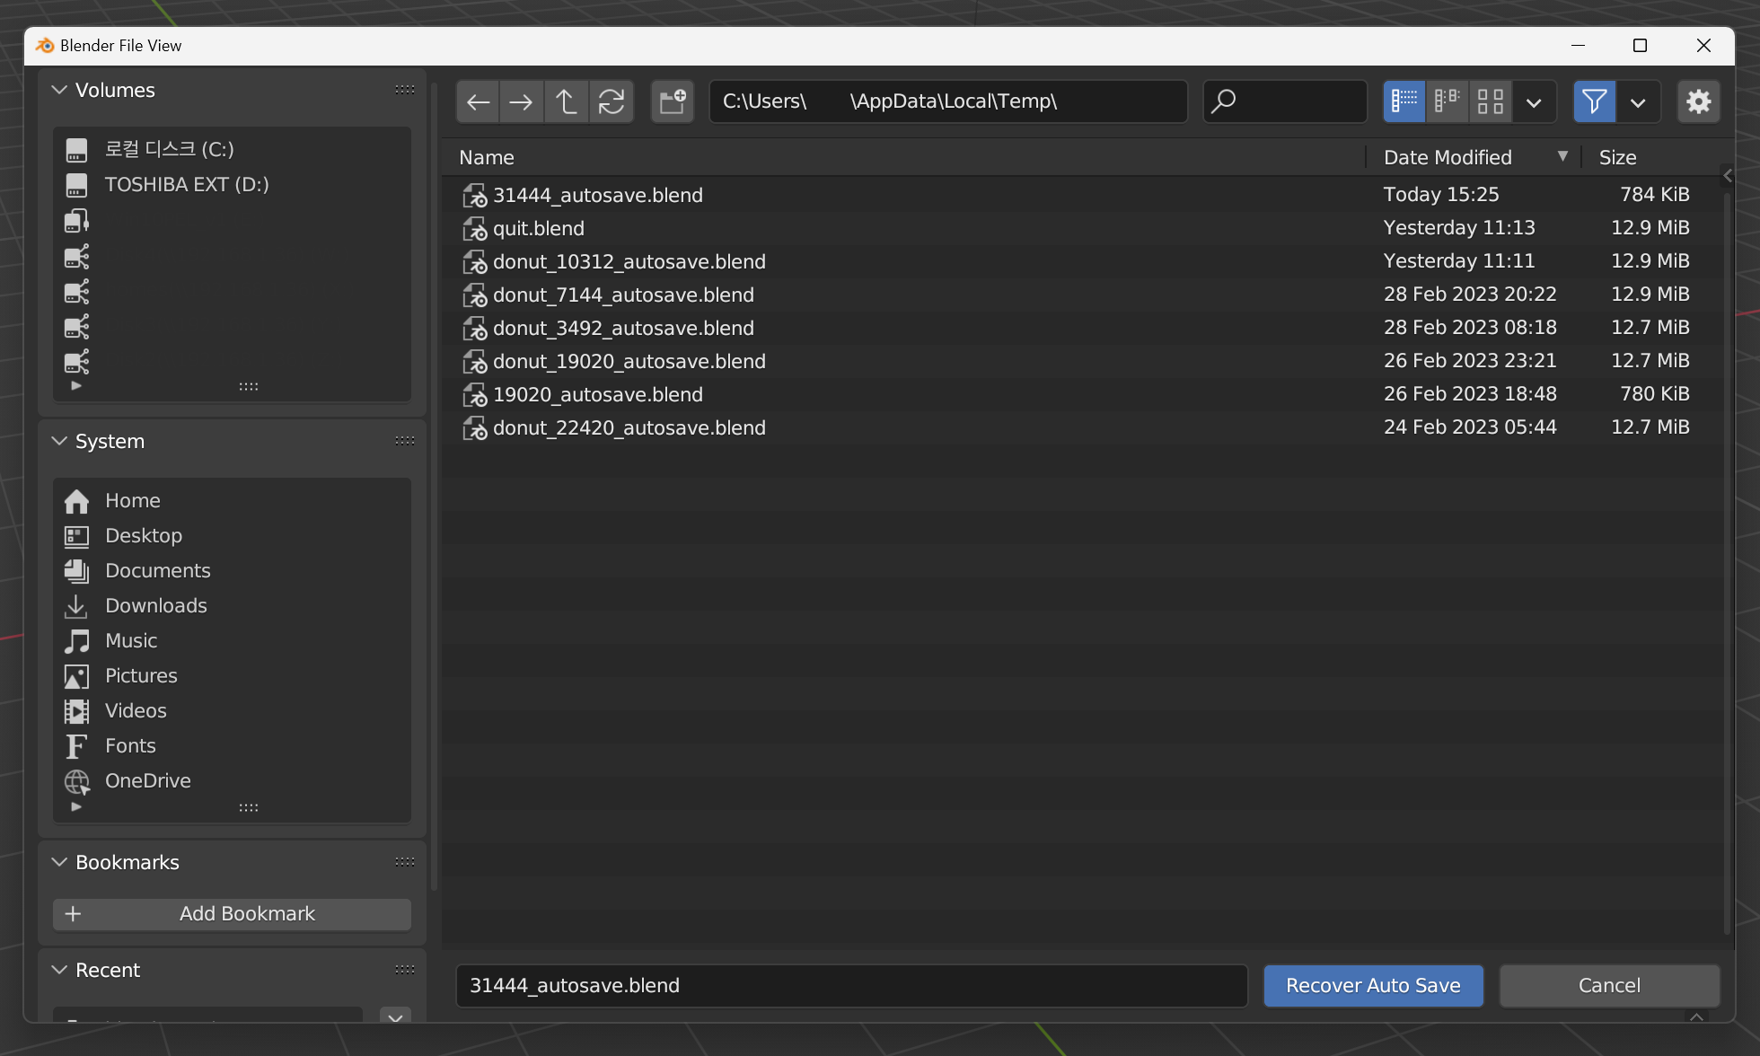Screen dimensions: 1760x1056
Task: Open the Fonts system folder
Action: 130,745
